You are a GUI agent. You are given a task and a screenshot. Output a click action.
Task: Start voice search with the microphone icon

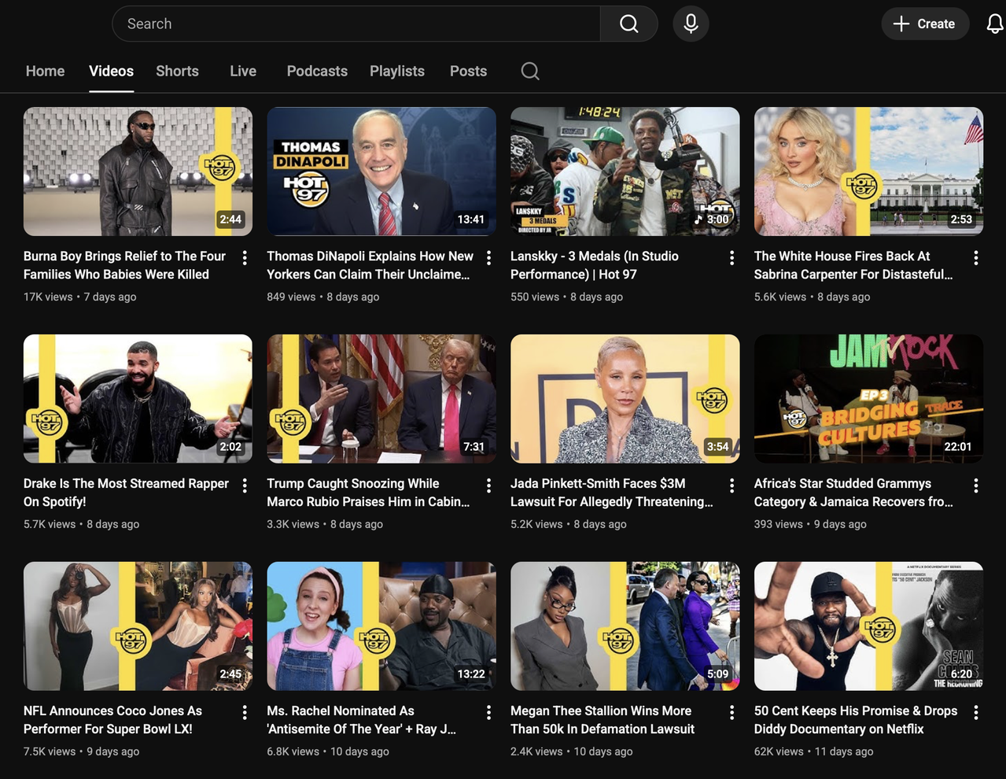click(x=691, y=24)
